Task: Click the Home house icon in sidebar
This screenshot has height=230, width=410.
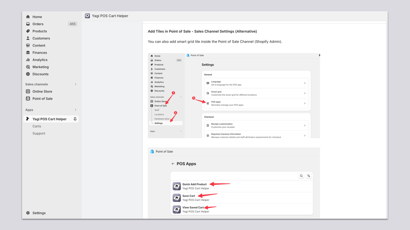Action: coord(28,17)
